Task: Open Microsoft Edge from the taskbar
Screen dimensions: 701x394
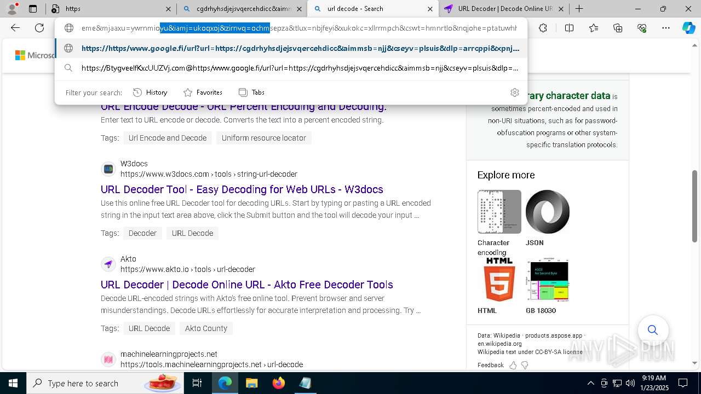Action: pyautogui.click(x=225, y=383)
